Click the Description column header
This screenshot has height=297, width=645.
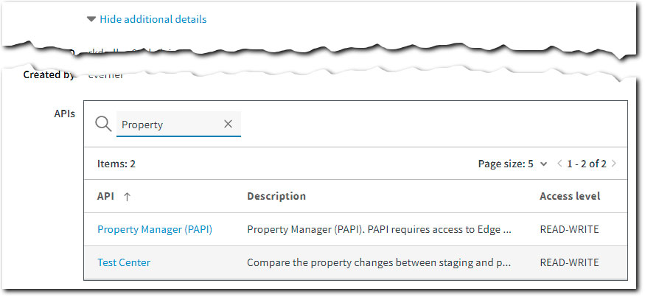point(276,197)
